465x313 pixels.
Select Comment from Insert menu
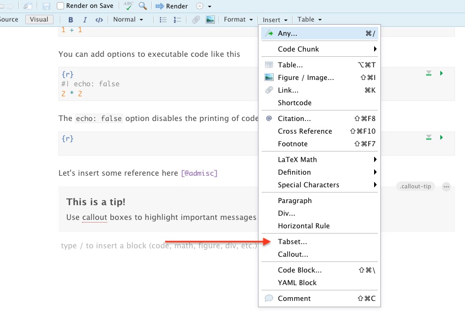click(x=319, y=298)
